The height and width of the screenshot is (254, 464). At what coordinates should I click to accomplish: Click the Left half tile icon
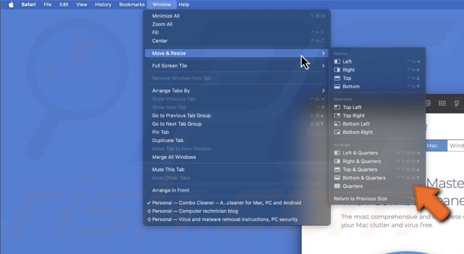(x=337, y=62)
